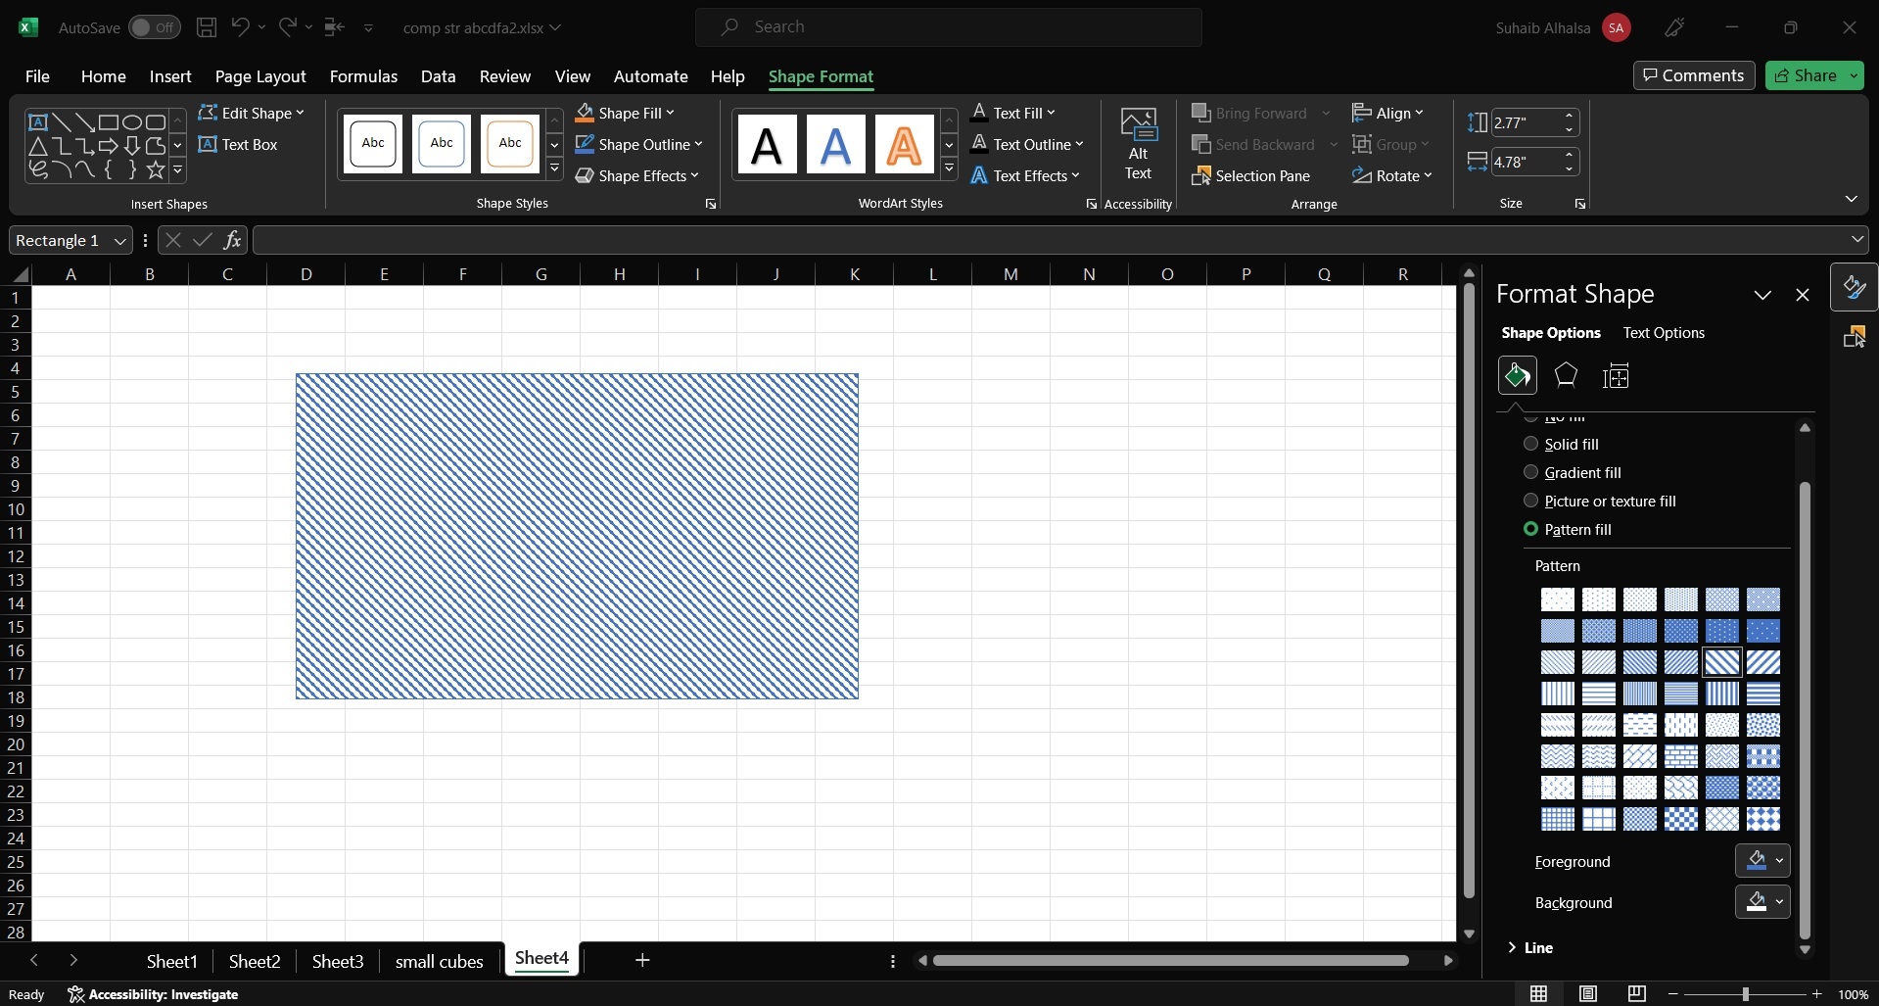Screen dimensions: 1879x1006
Task: Select the Text Box tool
Action: click(239, 144)
